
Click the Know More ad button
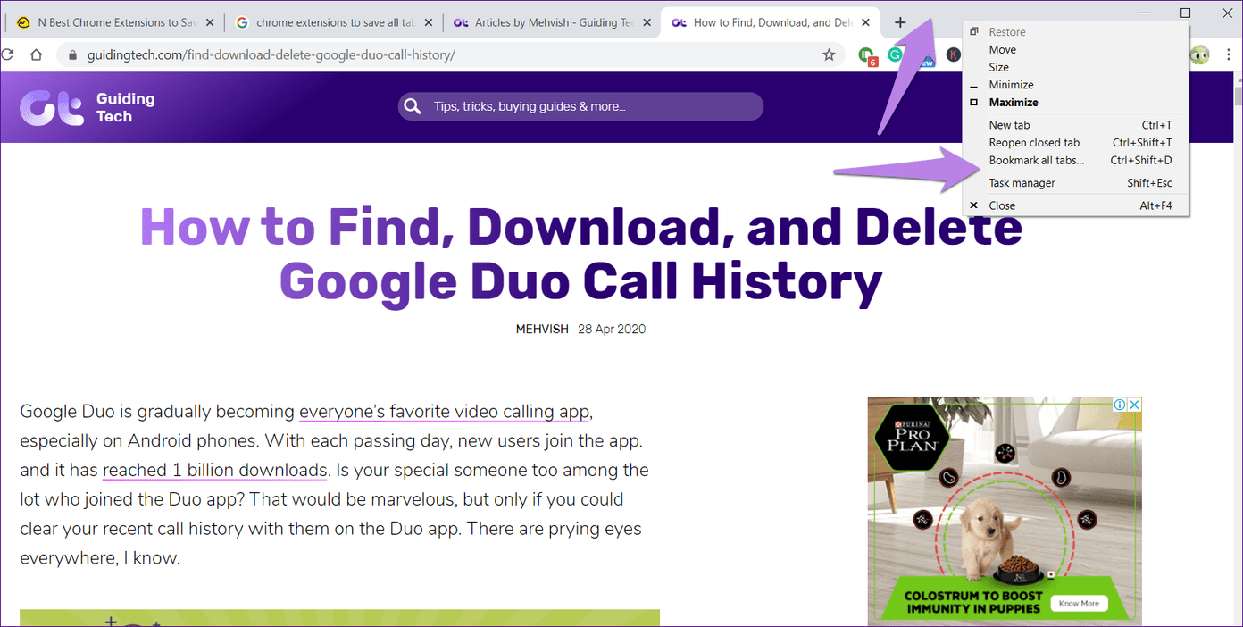[1079, 604]
